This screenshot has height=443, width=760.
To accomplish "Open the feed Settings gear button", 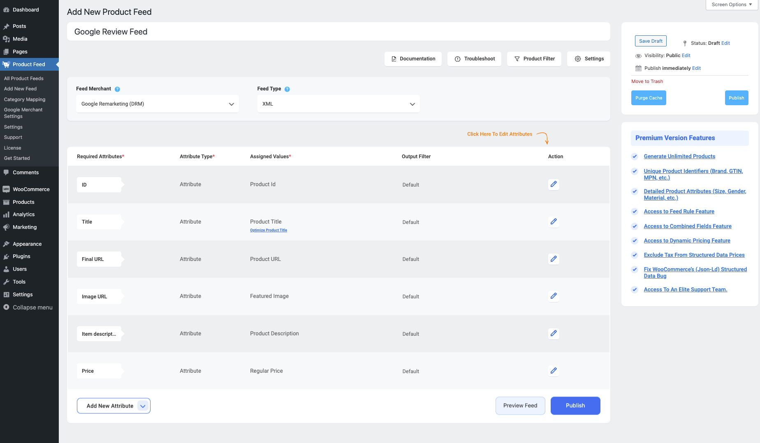I will coord(589,59).
